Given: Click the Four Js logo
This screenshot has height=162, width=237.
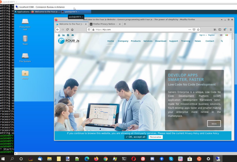Looking at the screenshot, I should coord(69,41).
